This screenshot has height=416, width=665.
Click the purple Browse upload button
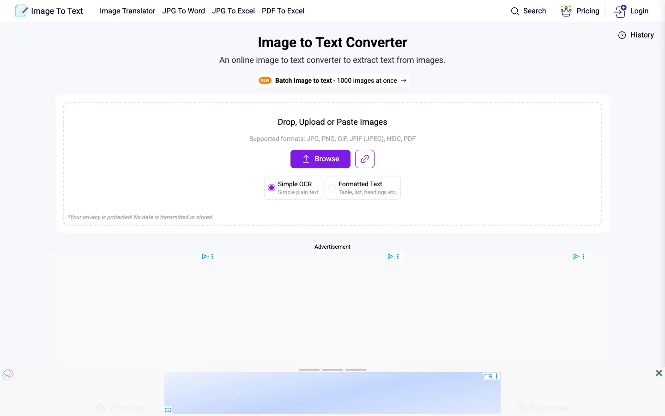coord(320,159)
